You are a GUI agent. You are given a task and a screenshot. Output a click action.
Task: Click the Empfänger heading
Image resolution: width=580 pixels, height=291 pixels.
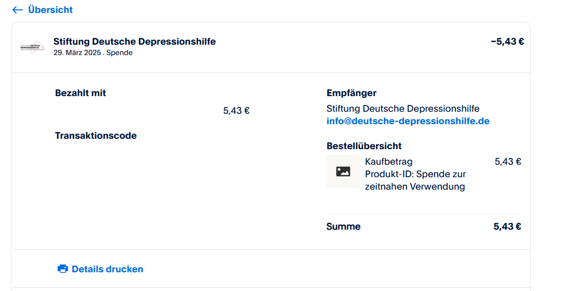(x=351, y=93)
